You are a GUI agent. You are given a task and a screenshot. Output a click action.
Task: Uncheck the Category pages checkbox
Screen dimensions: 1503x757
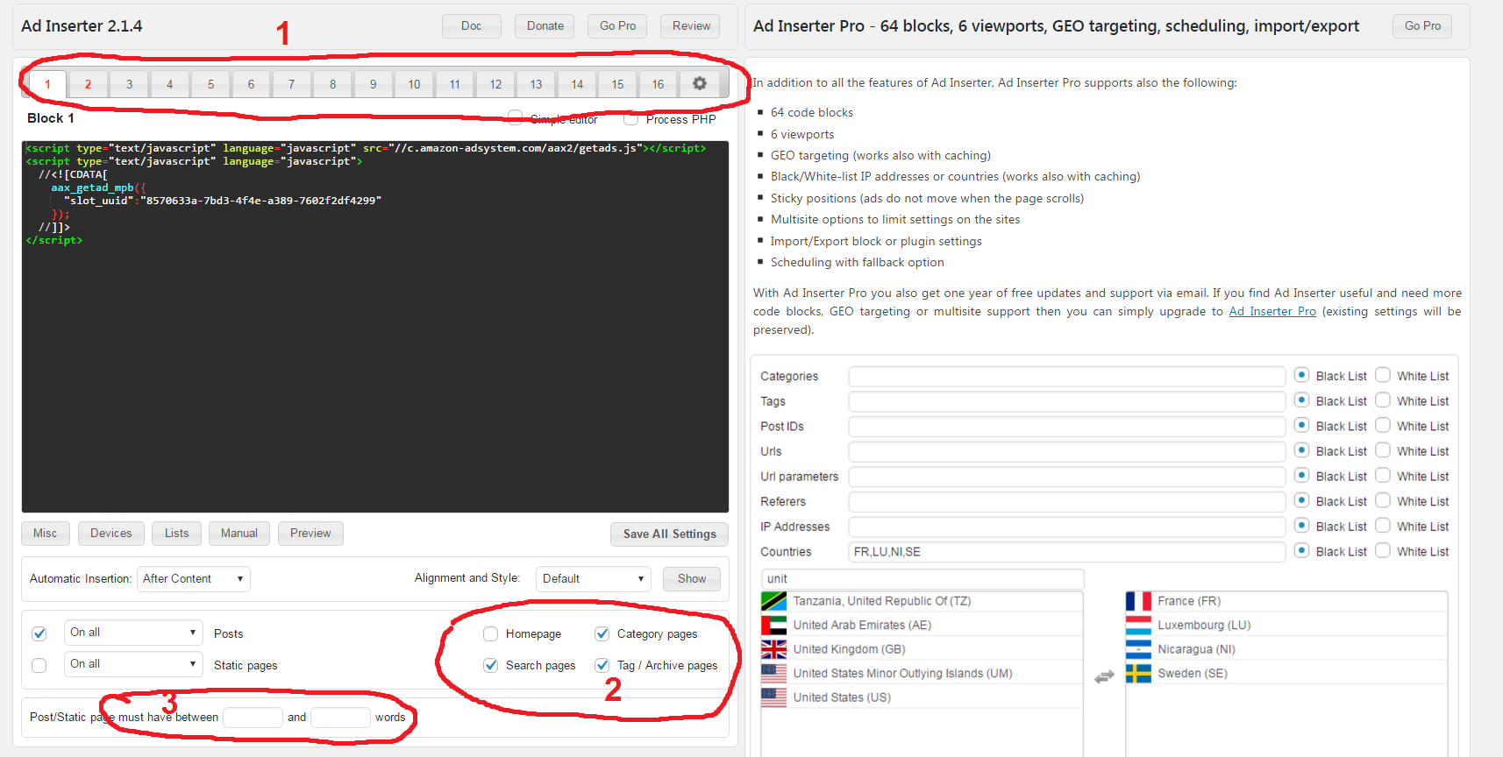tap(602, 633)
